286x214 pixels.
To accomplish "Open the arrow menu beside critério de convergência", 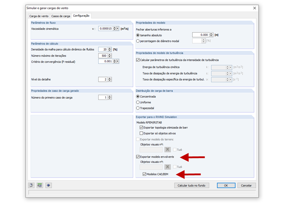I will tap(118, 61).
